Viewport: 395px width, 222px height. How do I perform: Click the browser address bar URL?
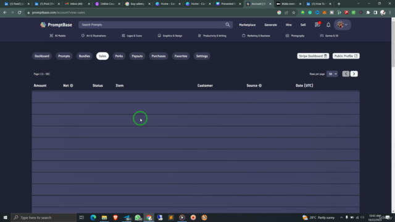[59, 12]
